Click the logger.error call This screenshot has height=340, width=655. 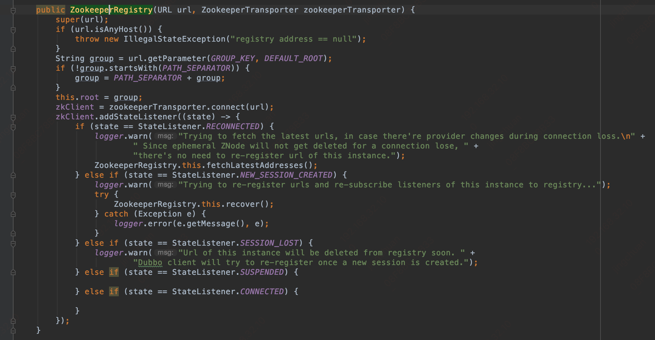pyautogui.click(x=143, y=224)
